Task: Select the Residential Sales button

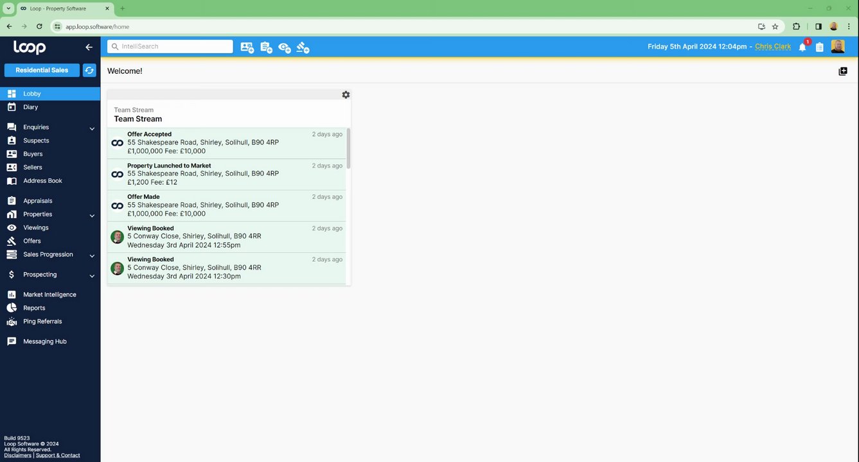Action: 42,71
